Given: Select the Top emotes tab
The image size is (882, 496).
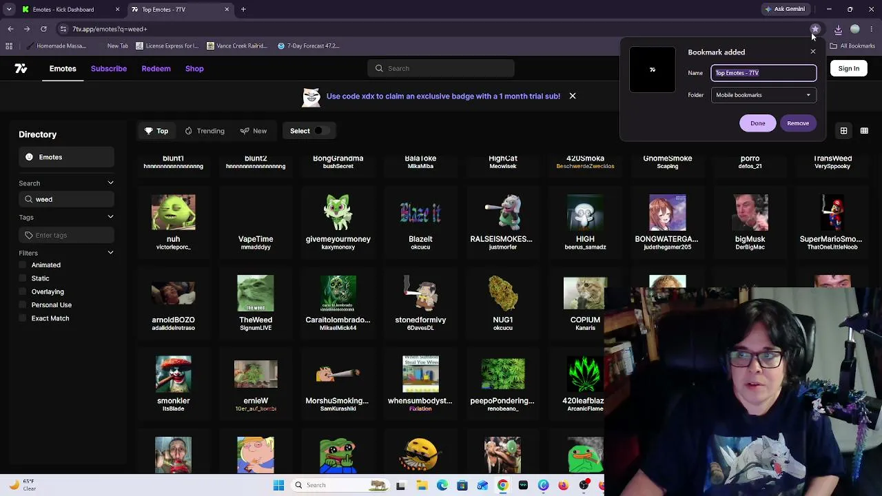Looking at the screenshot, I should (x=156, y=131).
